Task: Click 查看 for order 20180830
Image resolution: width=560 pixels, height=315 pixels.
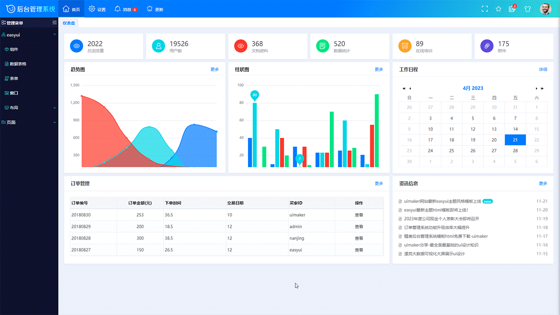Action: click(359, 215)
